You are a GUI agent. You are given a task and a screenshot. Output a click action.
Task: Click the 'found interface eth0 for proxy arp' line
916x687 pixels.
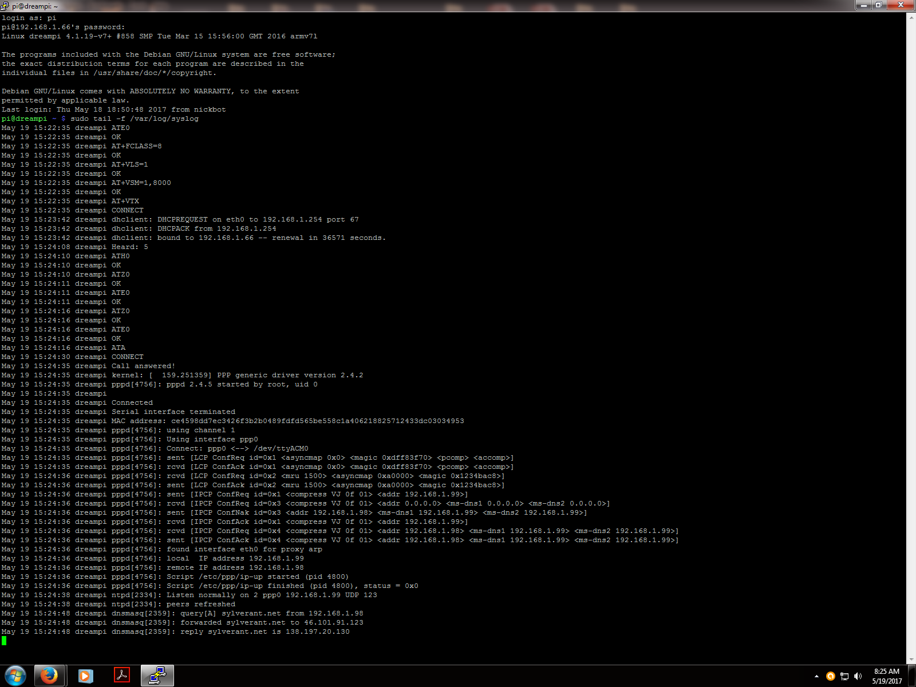click(162, 549)
